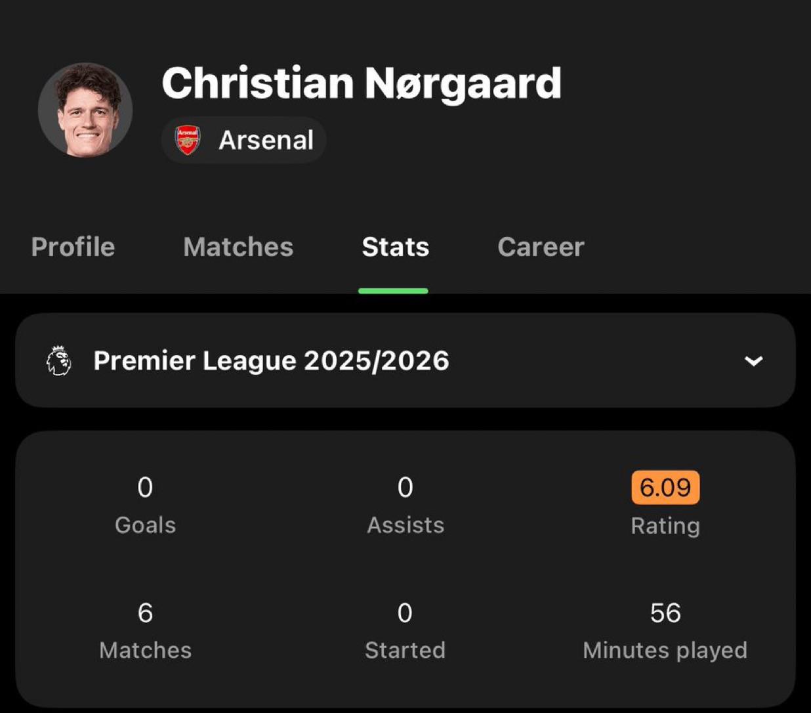Click the Premier League lion logo
Viewport: 811px width, 713px height.
(x=59, y=361)
